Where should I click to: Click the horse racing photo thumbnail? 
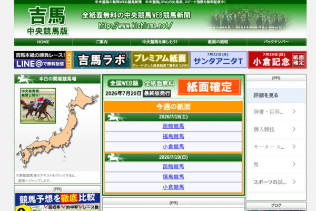click(38, 106)
